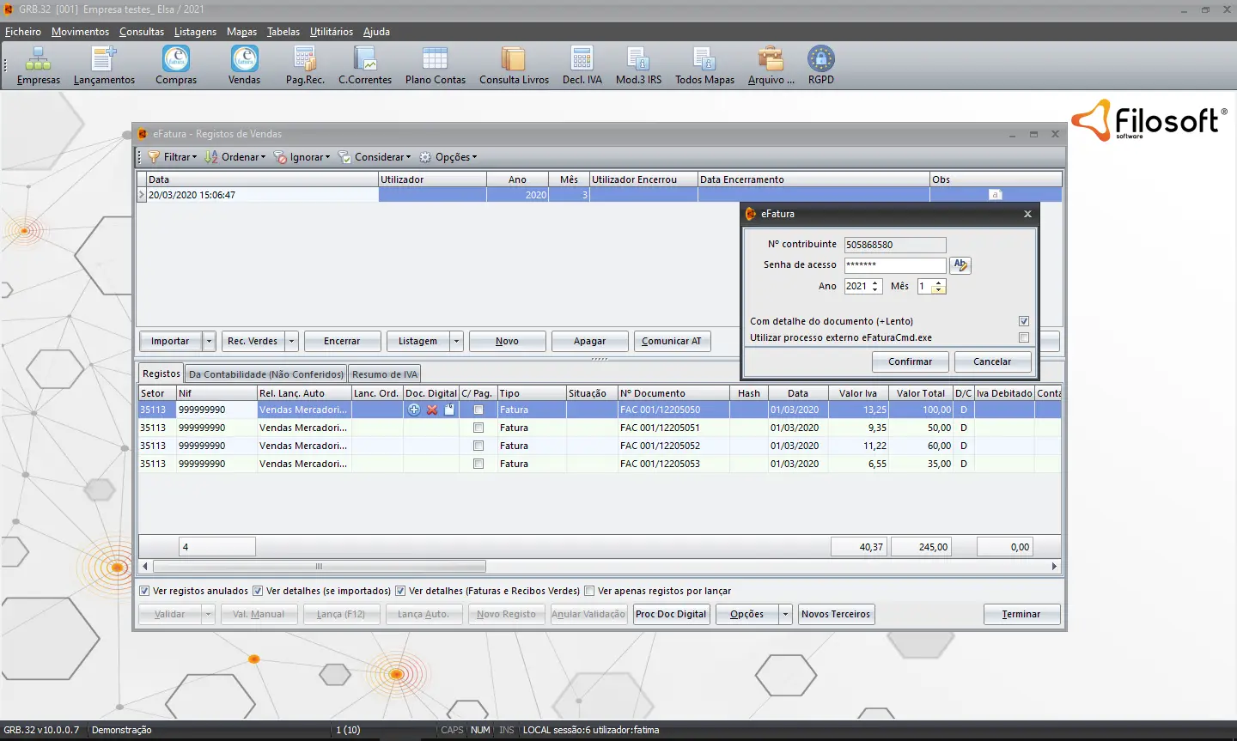
Task: Open the Movimentos menu
Action: [x=80, y=31]
